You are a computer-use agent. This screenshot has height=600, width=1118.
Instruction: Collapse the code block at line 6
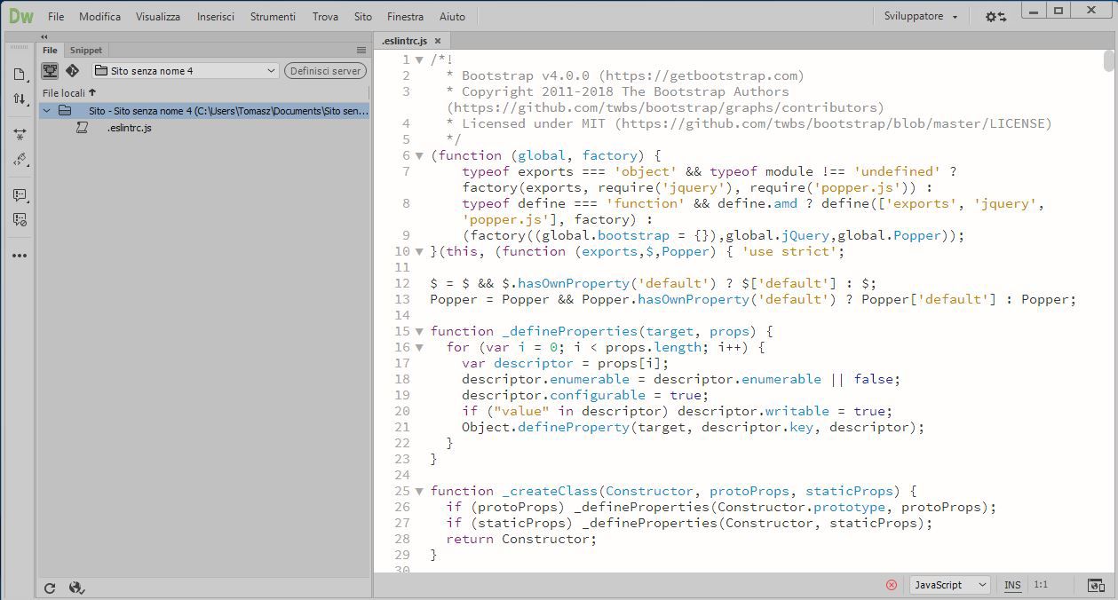[x=418, y=155]
